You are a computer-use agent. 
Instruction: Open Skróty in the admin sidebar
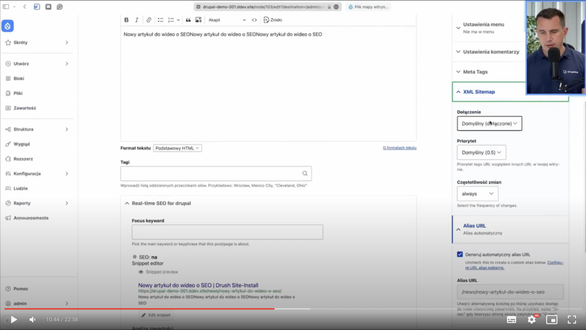21,43
